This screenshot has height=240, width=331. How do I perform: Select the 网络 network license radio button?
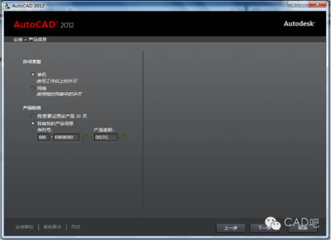click(33, 88)
